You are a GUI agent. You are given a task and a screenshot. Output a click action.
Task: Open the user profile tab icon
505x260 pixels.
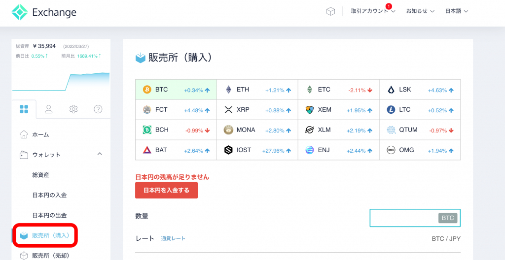[x=49, y=109]
